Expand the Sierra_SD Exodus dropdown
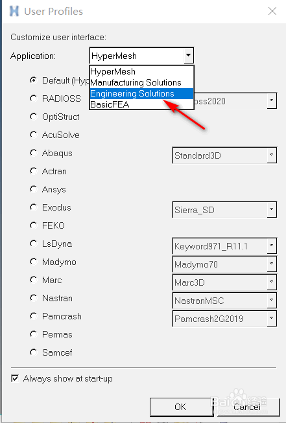 point(272,210)
